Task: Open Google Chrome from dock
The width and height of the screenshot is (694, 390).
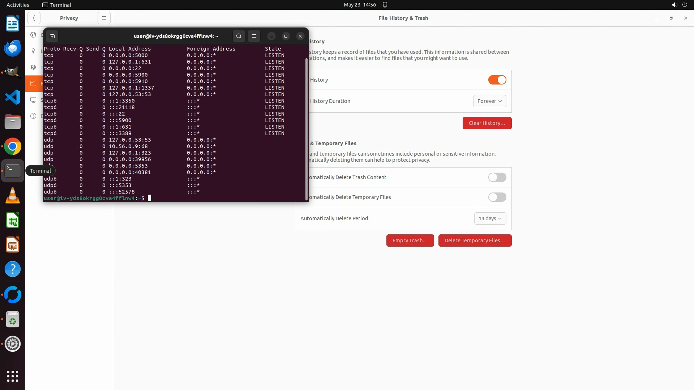Action: (x=13, y=147)
